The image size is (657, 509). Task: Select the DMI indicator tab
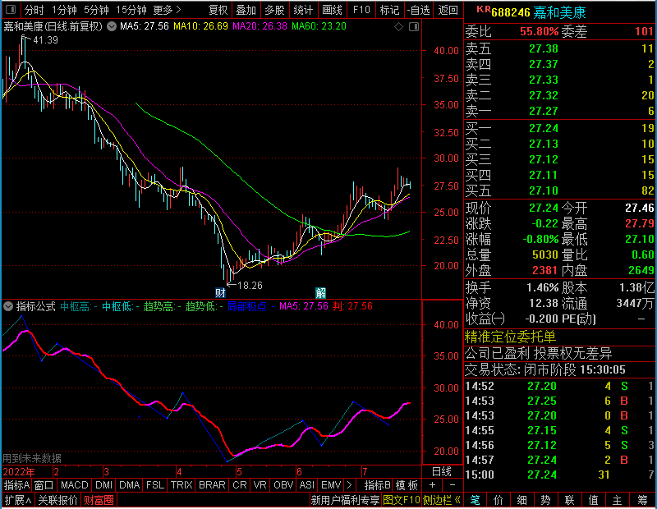[x=104, y=485]
